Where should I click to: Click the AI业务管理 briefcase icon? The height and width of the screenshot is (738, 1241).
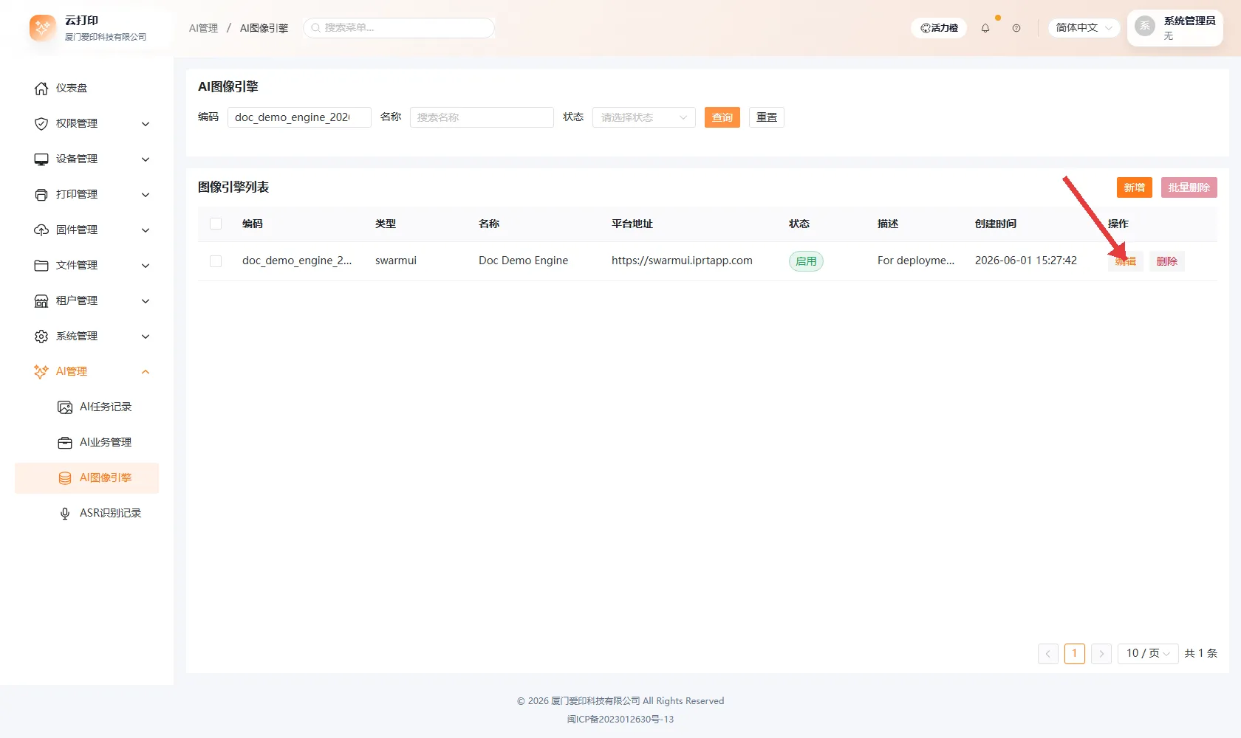[65, 443]
